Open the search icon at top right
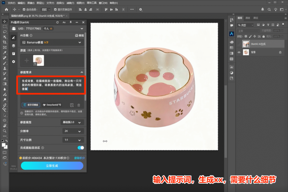This screenshot has width=288, height=192. [269, 9]
